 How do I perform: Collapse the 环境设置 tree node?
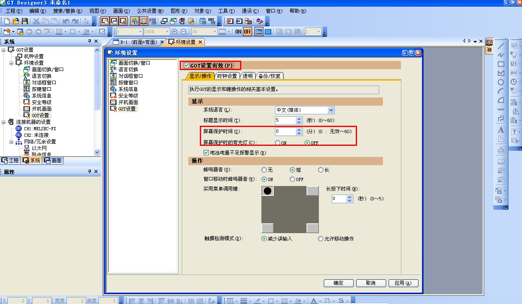click(x=11, y=63)
